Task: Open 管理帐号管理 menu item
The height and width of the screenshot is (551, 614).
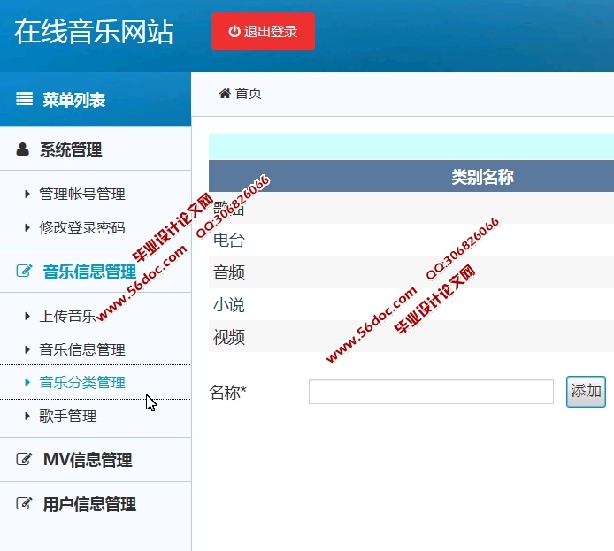Action: click(x=82, y=194)
